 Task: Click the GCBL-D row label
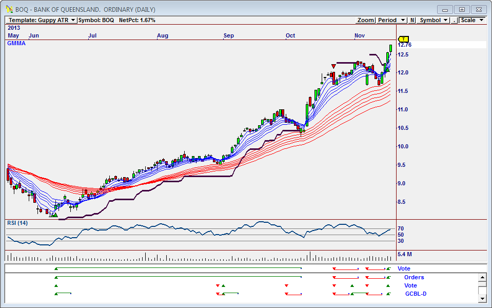[416, 294]
